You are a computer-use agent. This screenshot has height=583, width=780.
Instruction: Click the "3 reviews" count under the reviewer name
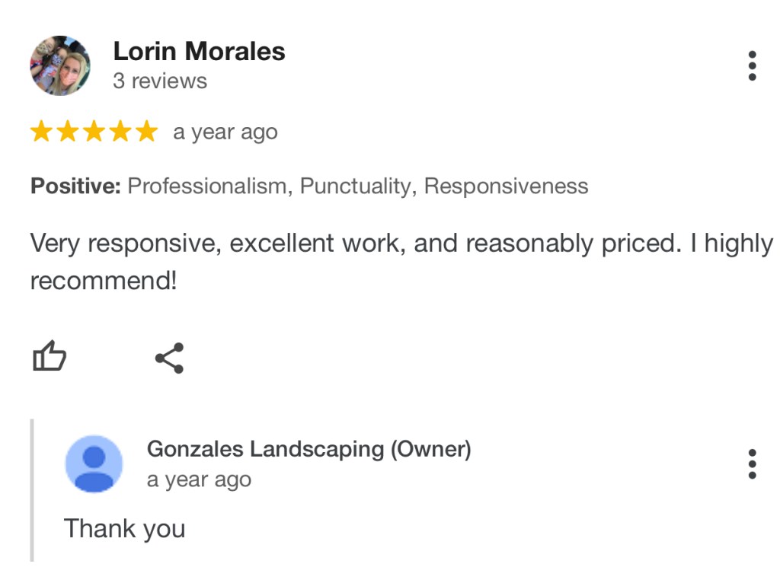(160, 81)
